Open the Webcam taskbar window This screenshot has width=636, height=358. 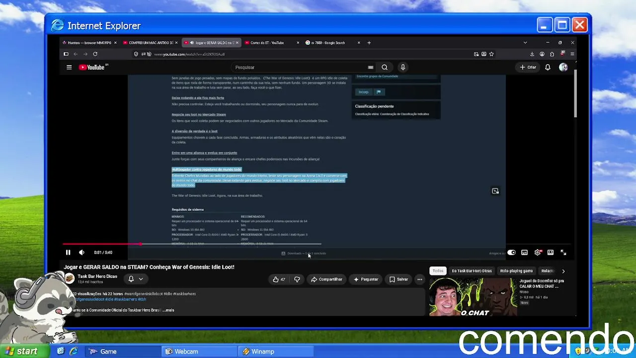click(199, 352)
